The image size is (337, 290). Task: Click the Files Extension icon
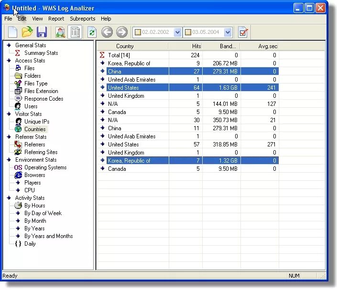(x=18, y=91)
